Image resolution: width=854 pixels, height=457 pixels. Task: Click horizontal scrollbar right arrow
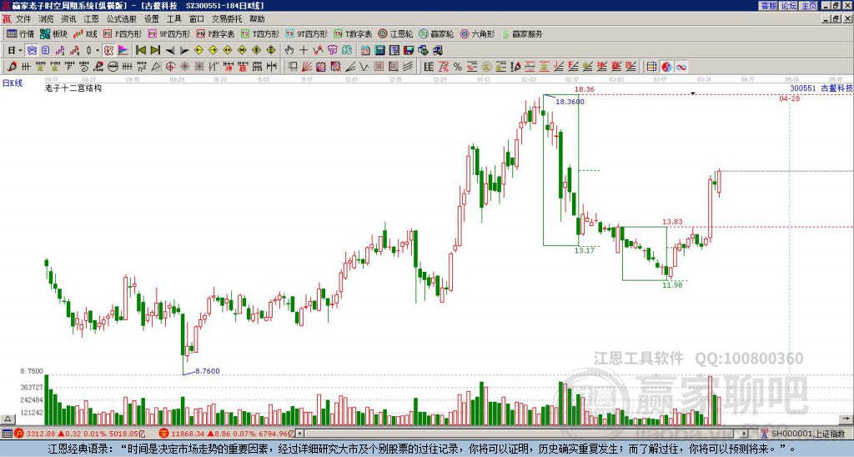coord(745,434)
